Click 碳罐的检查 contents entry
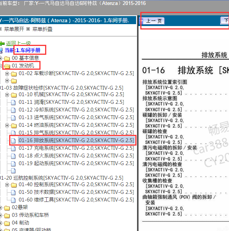This screenshot has width=229, height=231. click(155, 131)
